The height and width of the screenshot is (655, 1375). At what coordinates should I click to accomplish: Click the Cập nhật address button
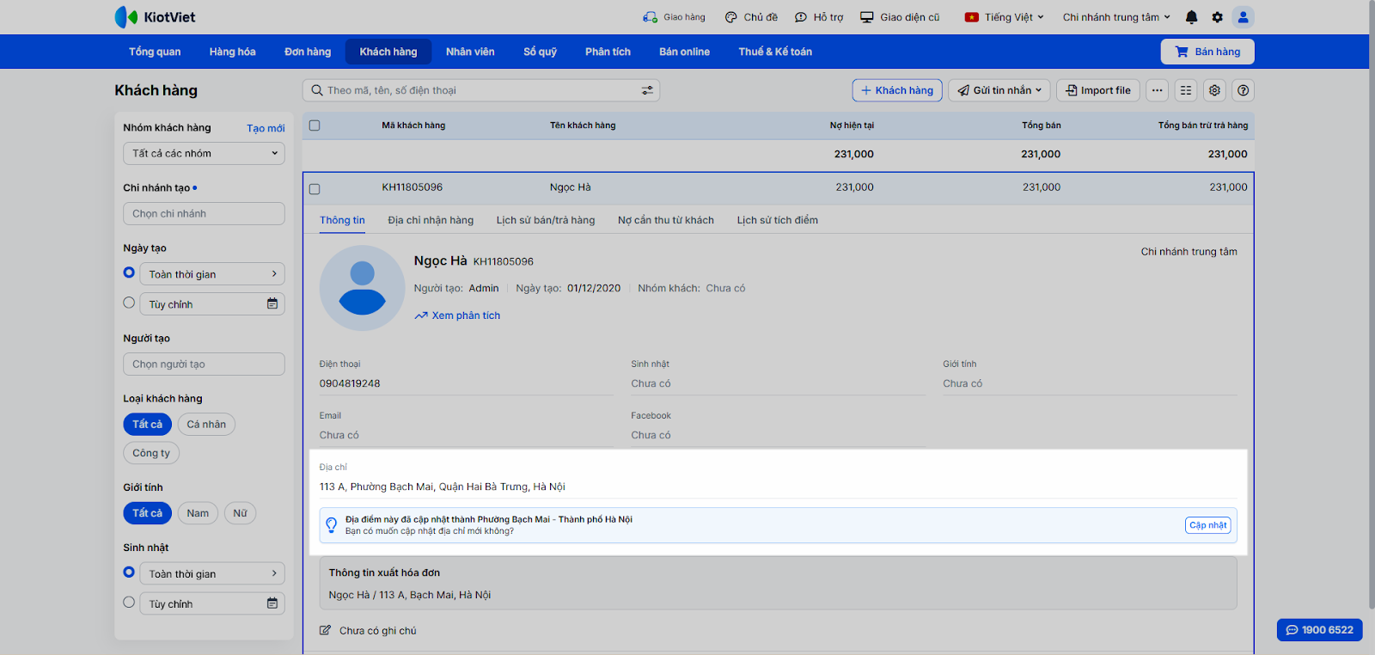(x=1207, y=525)
